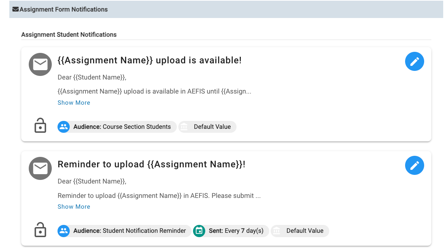Show More of the upload available message

[74, 103]
